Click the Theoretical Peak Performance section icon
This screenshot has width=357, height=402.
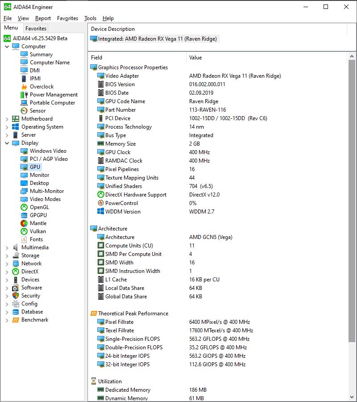pos(94,314)
